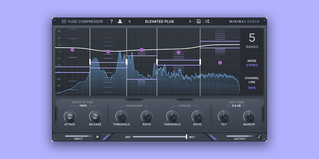The image size is (319, 159).
Task: Click the WET label
Action: click(x=192, y=137)
